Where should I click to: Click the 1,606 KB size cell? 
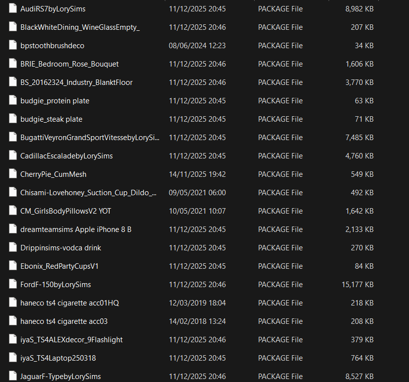[x=359, y=64]
